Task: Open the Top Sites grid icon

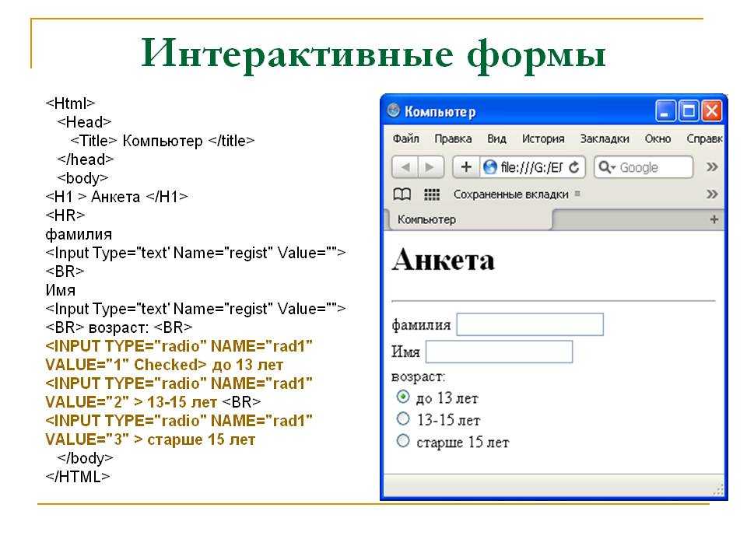Action: [x=432, y=194]
